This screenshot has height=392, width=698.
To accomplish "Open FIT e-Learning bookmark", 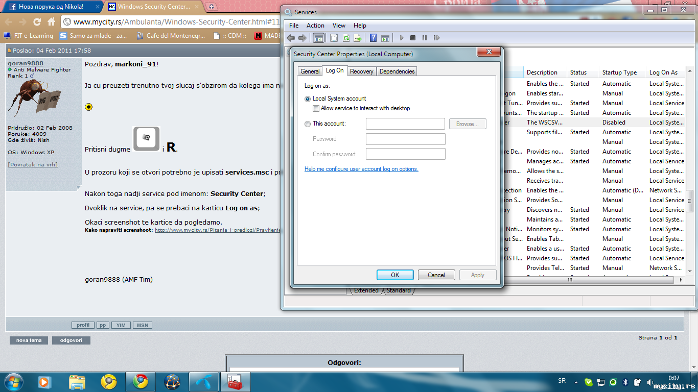I will click(x=29, y=36).
